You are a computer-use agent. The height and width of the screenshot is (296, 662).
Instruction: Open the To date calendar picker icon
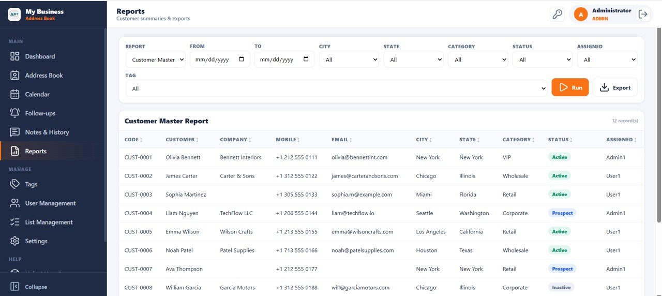point(306,59)
